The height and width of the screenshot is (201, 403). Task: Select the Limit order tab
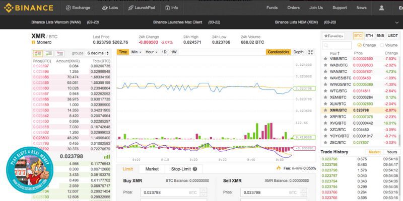128,169
